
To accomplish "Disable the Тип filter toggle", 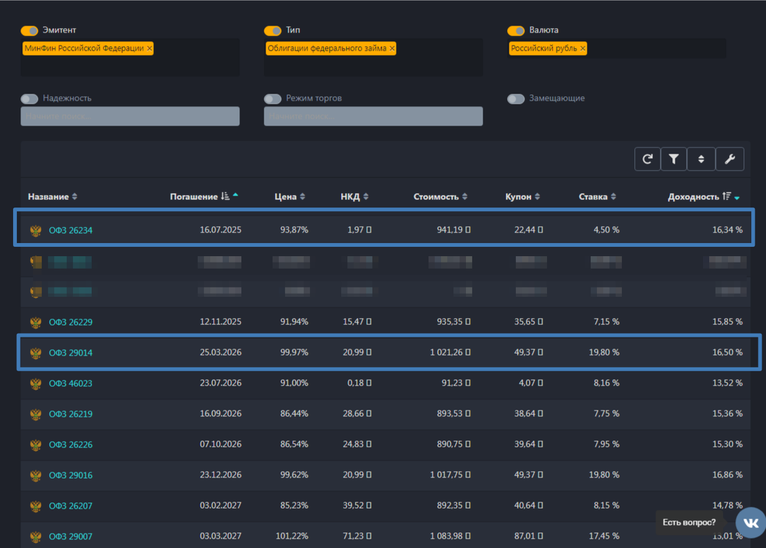I will click(273, 31).
